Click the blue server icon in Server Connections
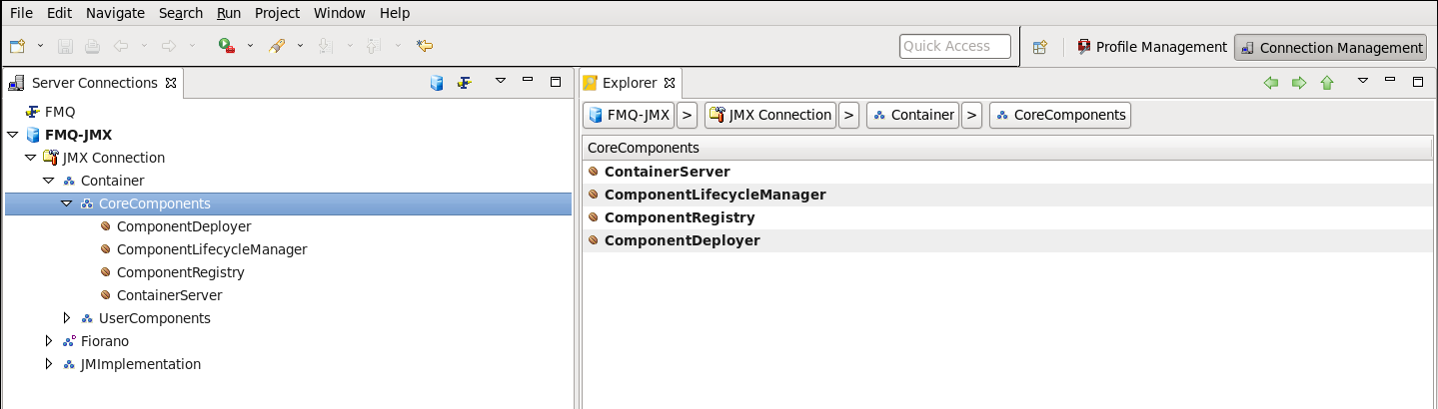This screenshot has height=409, width=1438. pos(437,83)
